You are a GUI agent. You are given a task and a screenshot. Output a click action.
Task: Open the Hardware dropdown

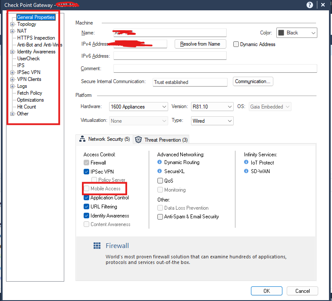coord(138,107)
